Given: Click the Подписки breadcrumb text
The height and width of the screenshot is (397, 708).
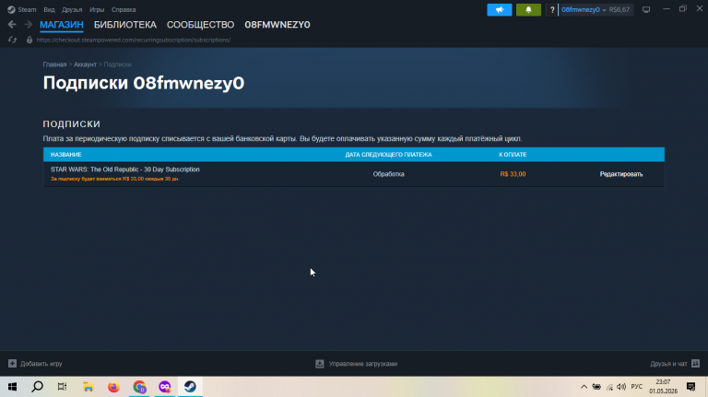Looking at the screenshot, I should click(117, 64).
